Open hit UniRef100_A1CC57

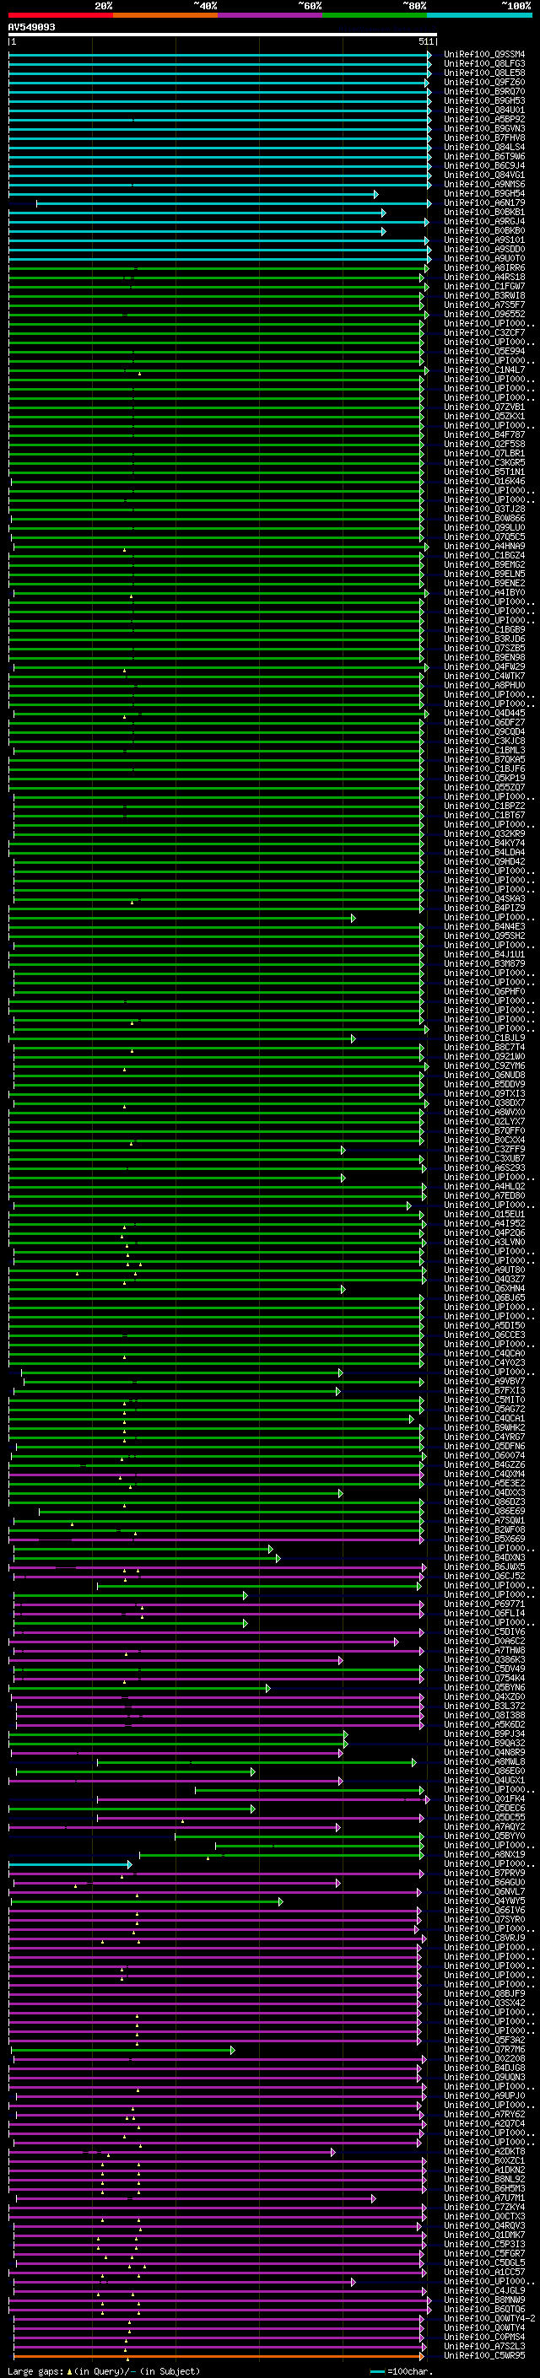click(x=483, y=2272)
